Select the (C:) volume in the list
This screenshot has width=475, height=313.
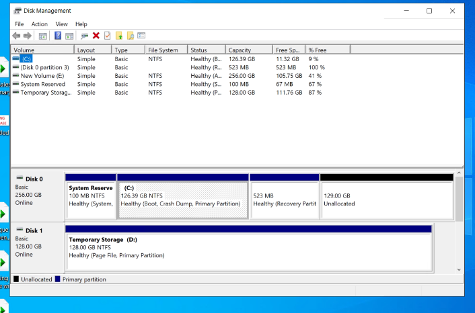tap(26, 59)
